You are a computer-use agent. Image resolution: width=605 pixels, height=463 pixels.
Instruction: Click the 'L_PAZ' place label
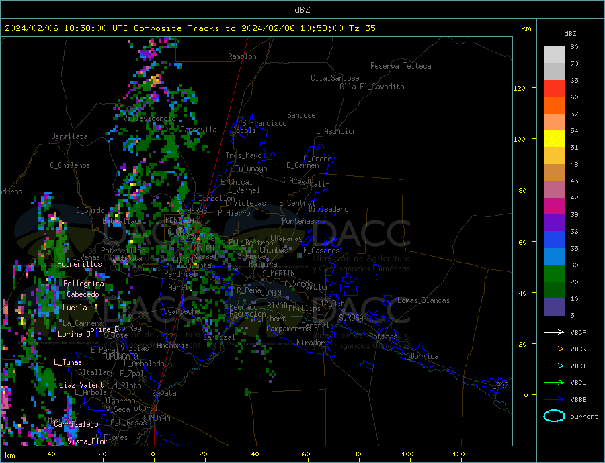(498, 386)
